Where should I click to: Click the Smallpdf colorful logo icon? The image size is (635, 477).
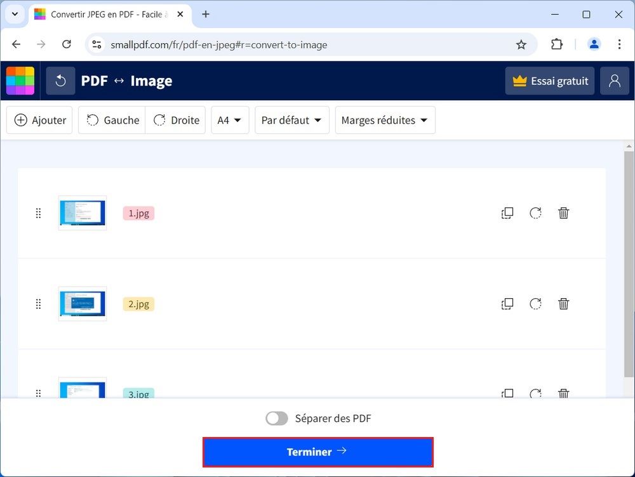pyautogui.click(x=20, y=81)
